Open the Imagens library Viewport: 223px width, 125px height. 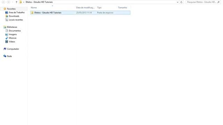tap(13, 34)
